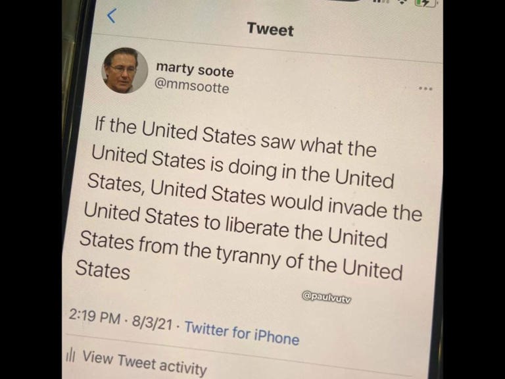The height and width of the screenshot is (379, 505).
Task: Tap the final word States of the tweet
Action: click(103, 269)
